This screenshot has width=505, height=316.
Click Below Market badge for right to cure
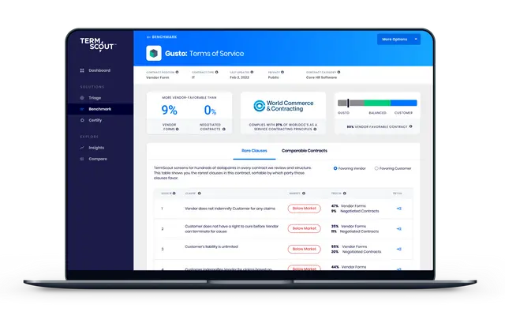tap(305, 228)
